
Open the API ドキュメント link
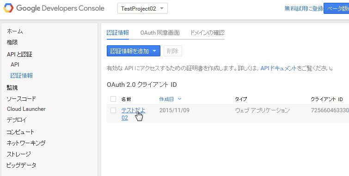pyautogui.click(x=278, y=68)
